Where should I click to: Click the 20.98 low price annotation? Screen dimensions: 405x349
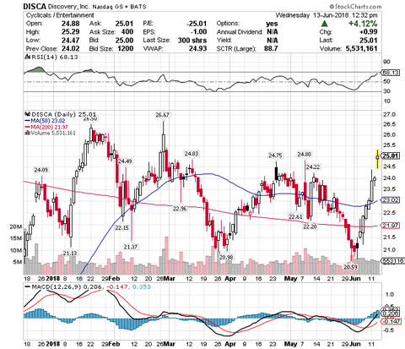226,257
